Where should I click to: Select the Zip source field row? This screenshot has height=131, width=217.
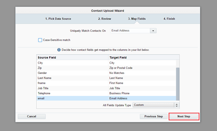(72, 68)
